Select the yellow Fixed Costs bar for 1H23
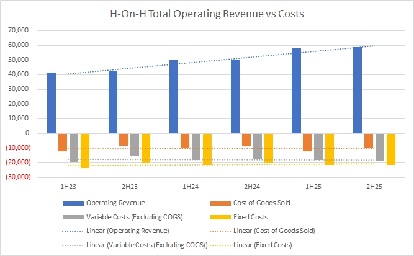The width and height of the screenshot is (414, 256). [x=85, y=150]
